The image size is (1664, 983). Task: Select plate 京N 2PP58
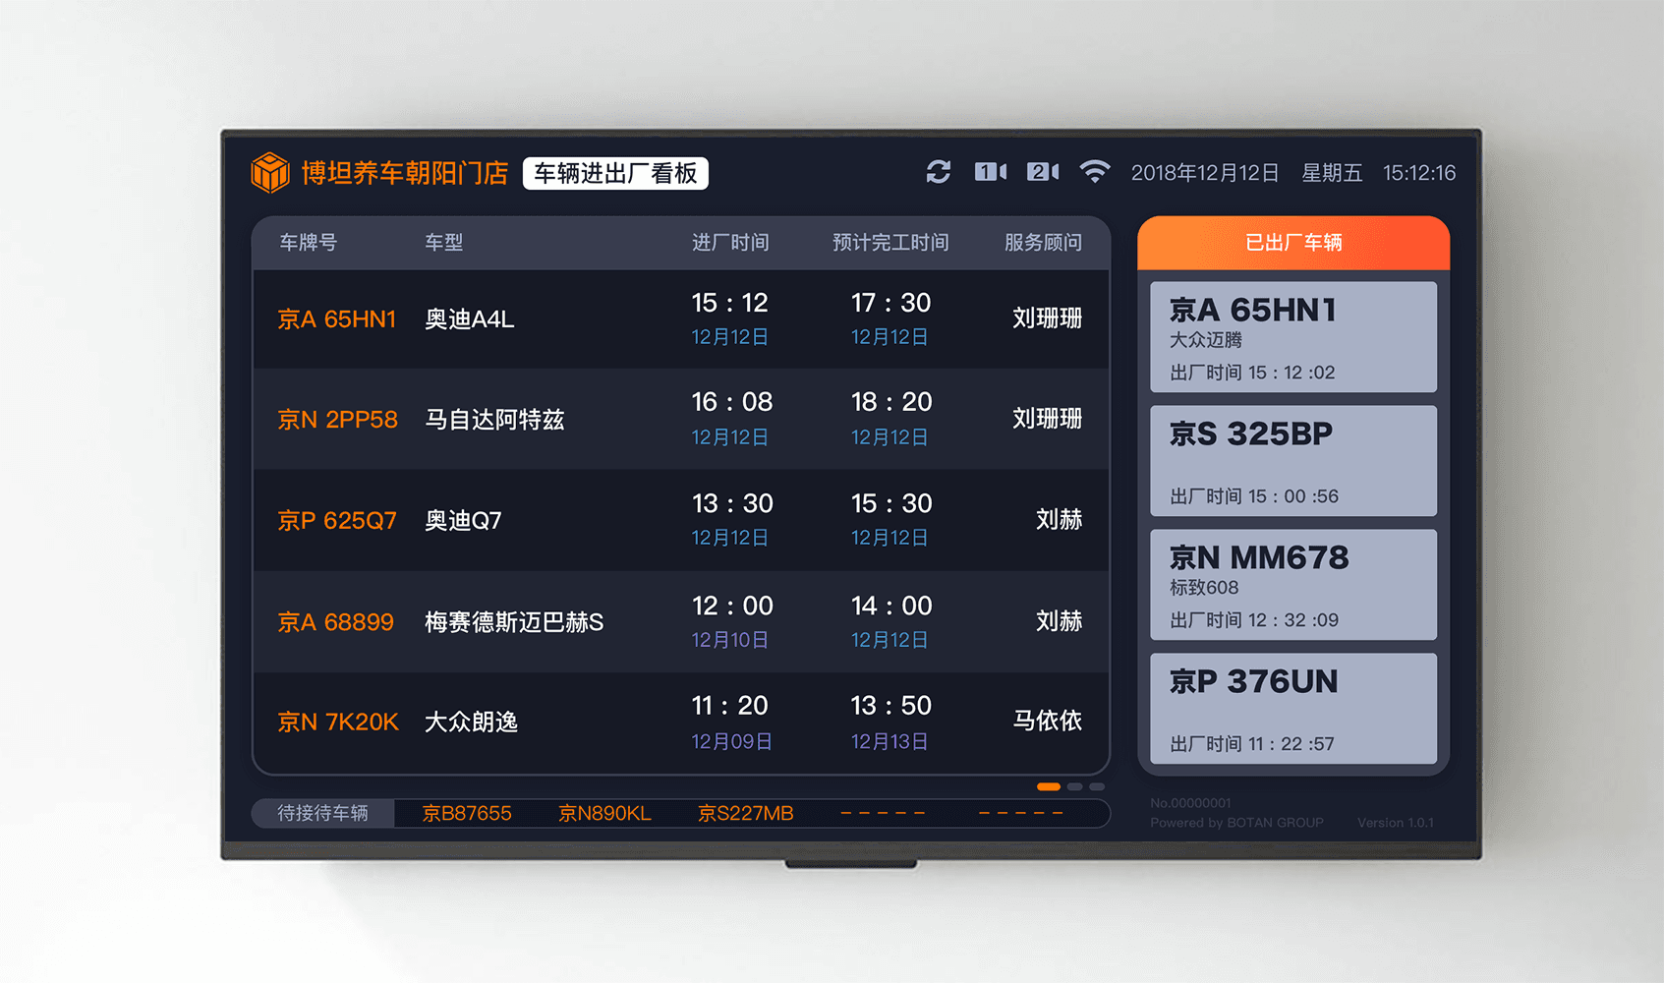click(337, 420)
